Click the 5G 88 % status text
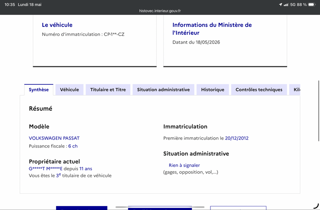 298,4
